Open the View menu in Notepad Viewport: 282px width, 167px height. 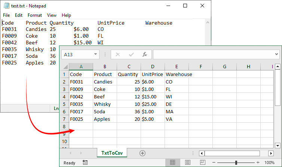coord(52,15)
